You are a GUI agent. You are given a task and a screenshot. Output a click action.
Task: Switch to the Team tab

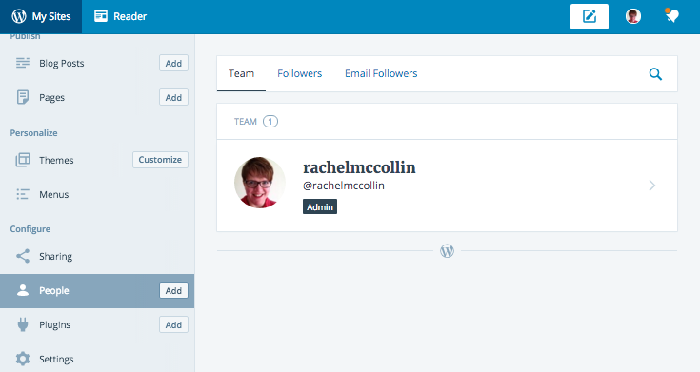241,73
